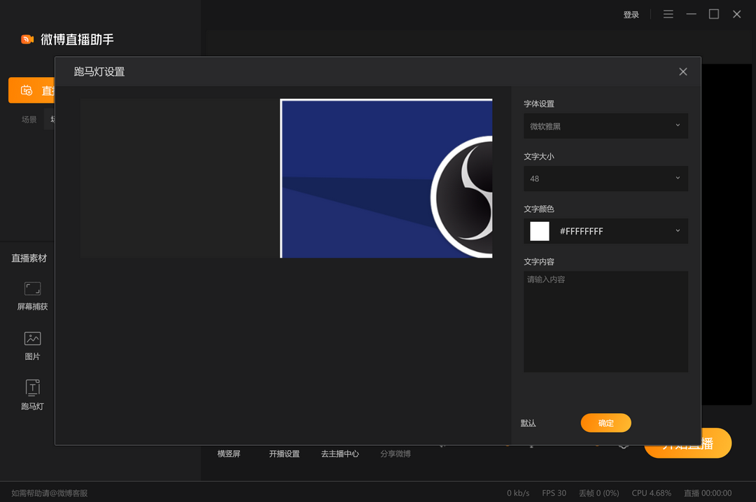Click the 确定 confirm button
The image size is (756, 502).
click(x=605, y=423)
